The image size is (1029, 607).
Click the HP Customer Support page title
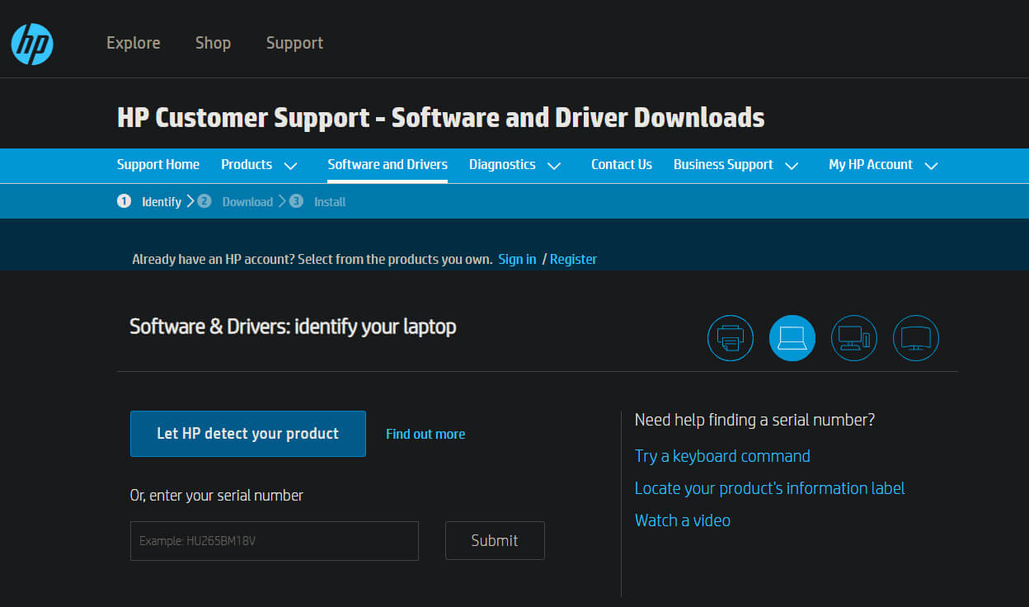click(441, 117)
